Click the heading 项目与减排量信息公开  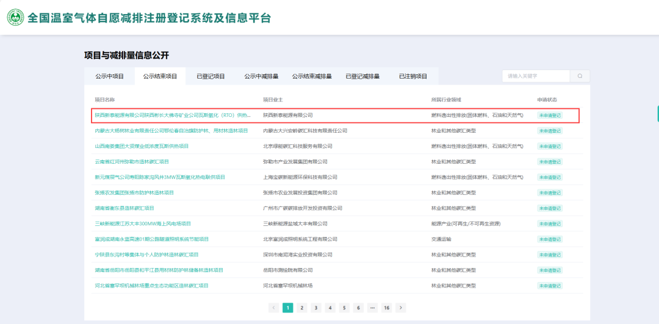pyautogui.click(x=126, y=55)
